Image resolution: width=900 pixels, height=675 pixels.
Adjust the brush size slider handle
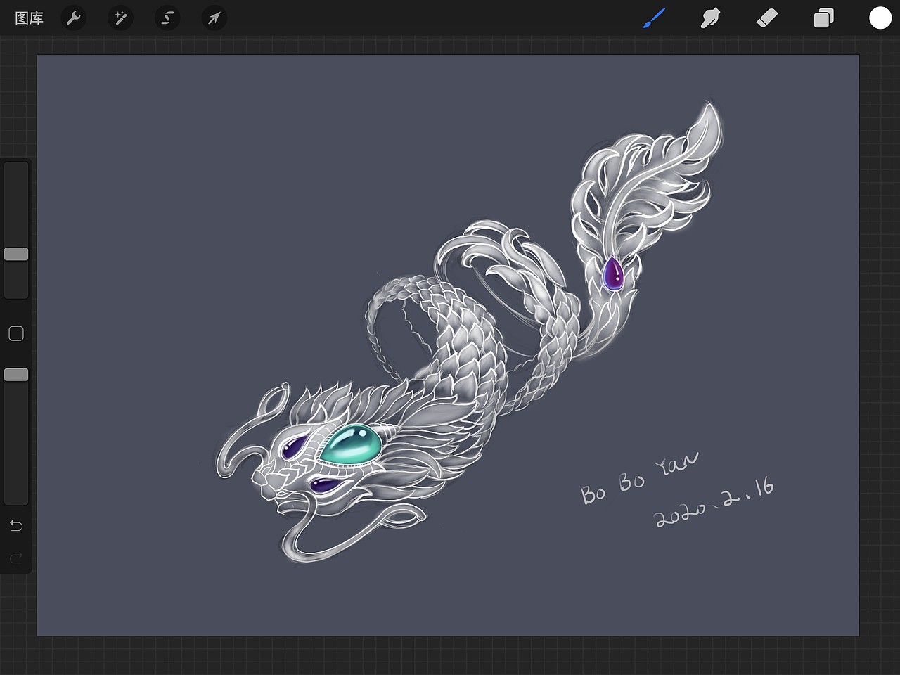(x=15, y=254)
